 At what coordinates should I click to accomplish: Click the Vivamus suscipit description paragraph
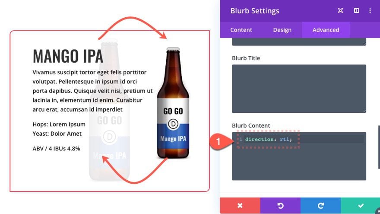[x=92, y=91]
